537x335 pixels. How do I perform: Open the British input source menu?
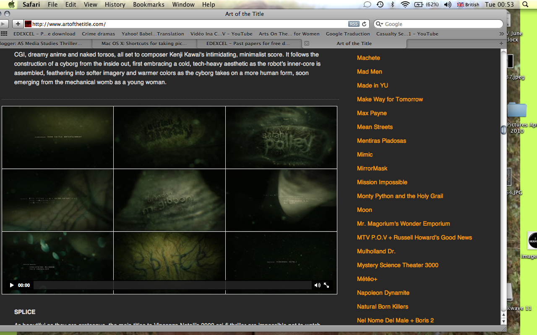click(x=468, y=5)
